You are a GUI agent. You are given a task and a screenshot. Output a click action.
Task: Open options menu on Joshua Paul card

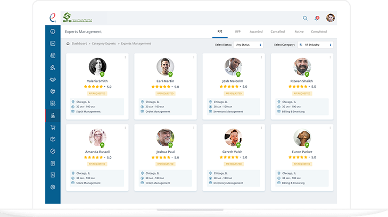pos(194,128)
